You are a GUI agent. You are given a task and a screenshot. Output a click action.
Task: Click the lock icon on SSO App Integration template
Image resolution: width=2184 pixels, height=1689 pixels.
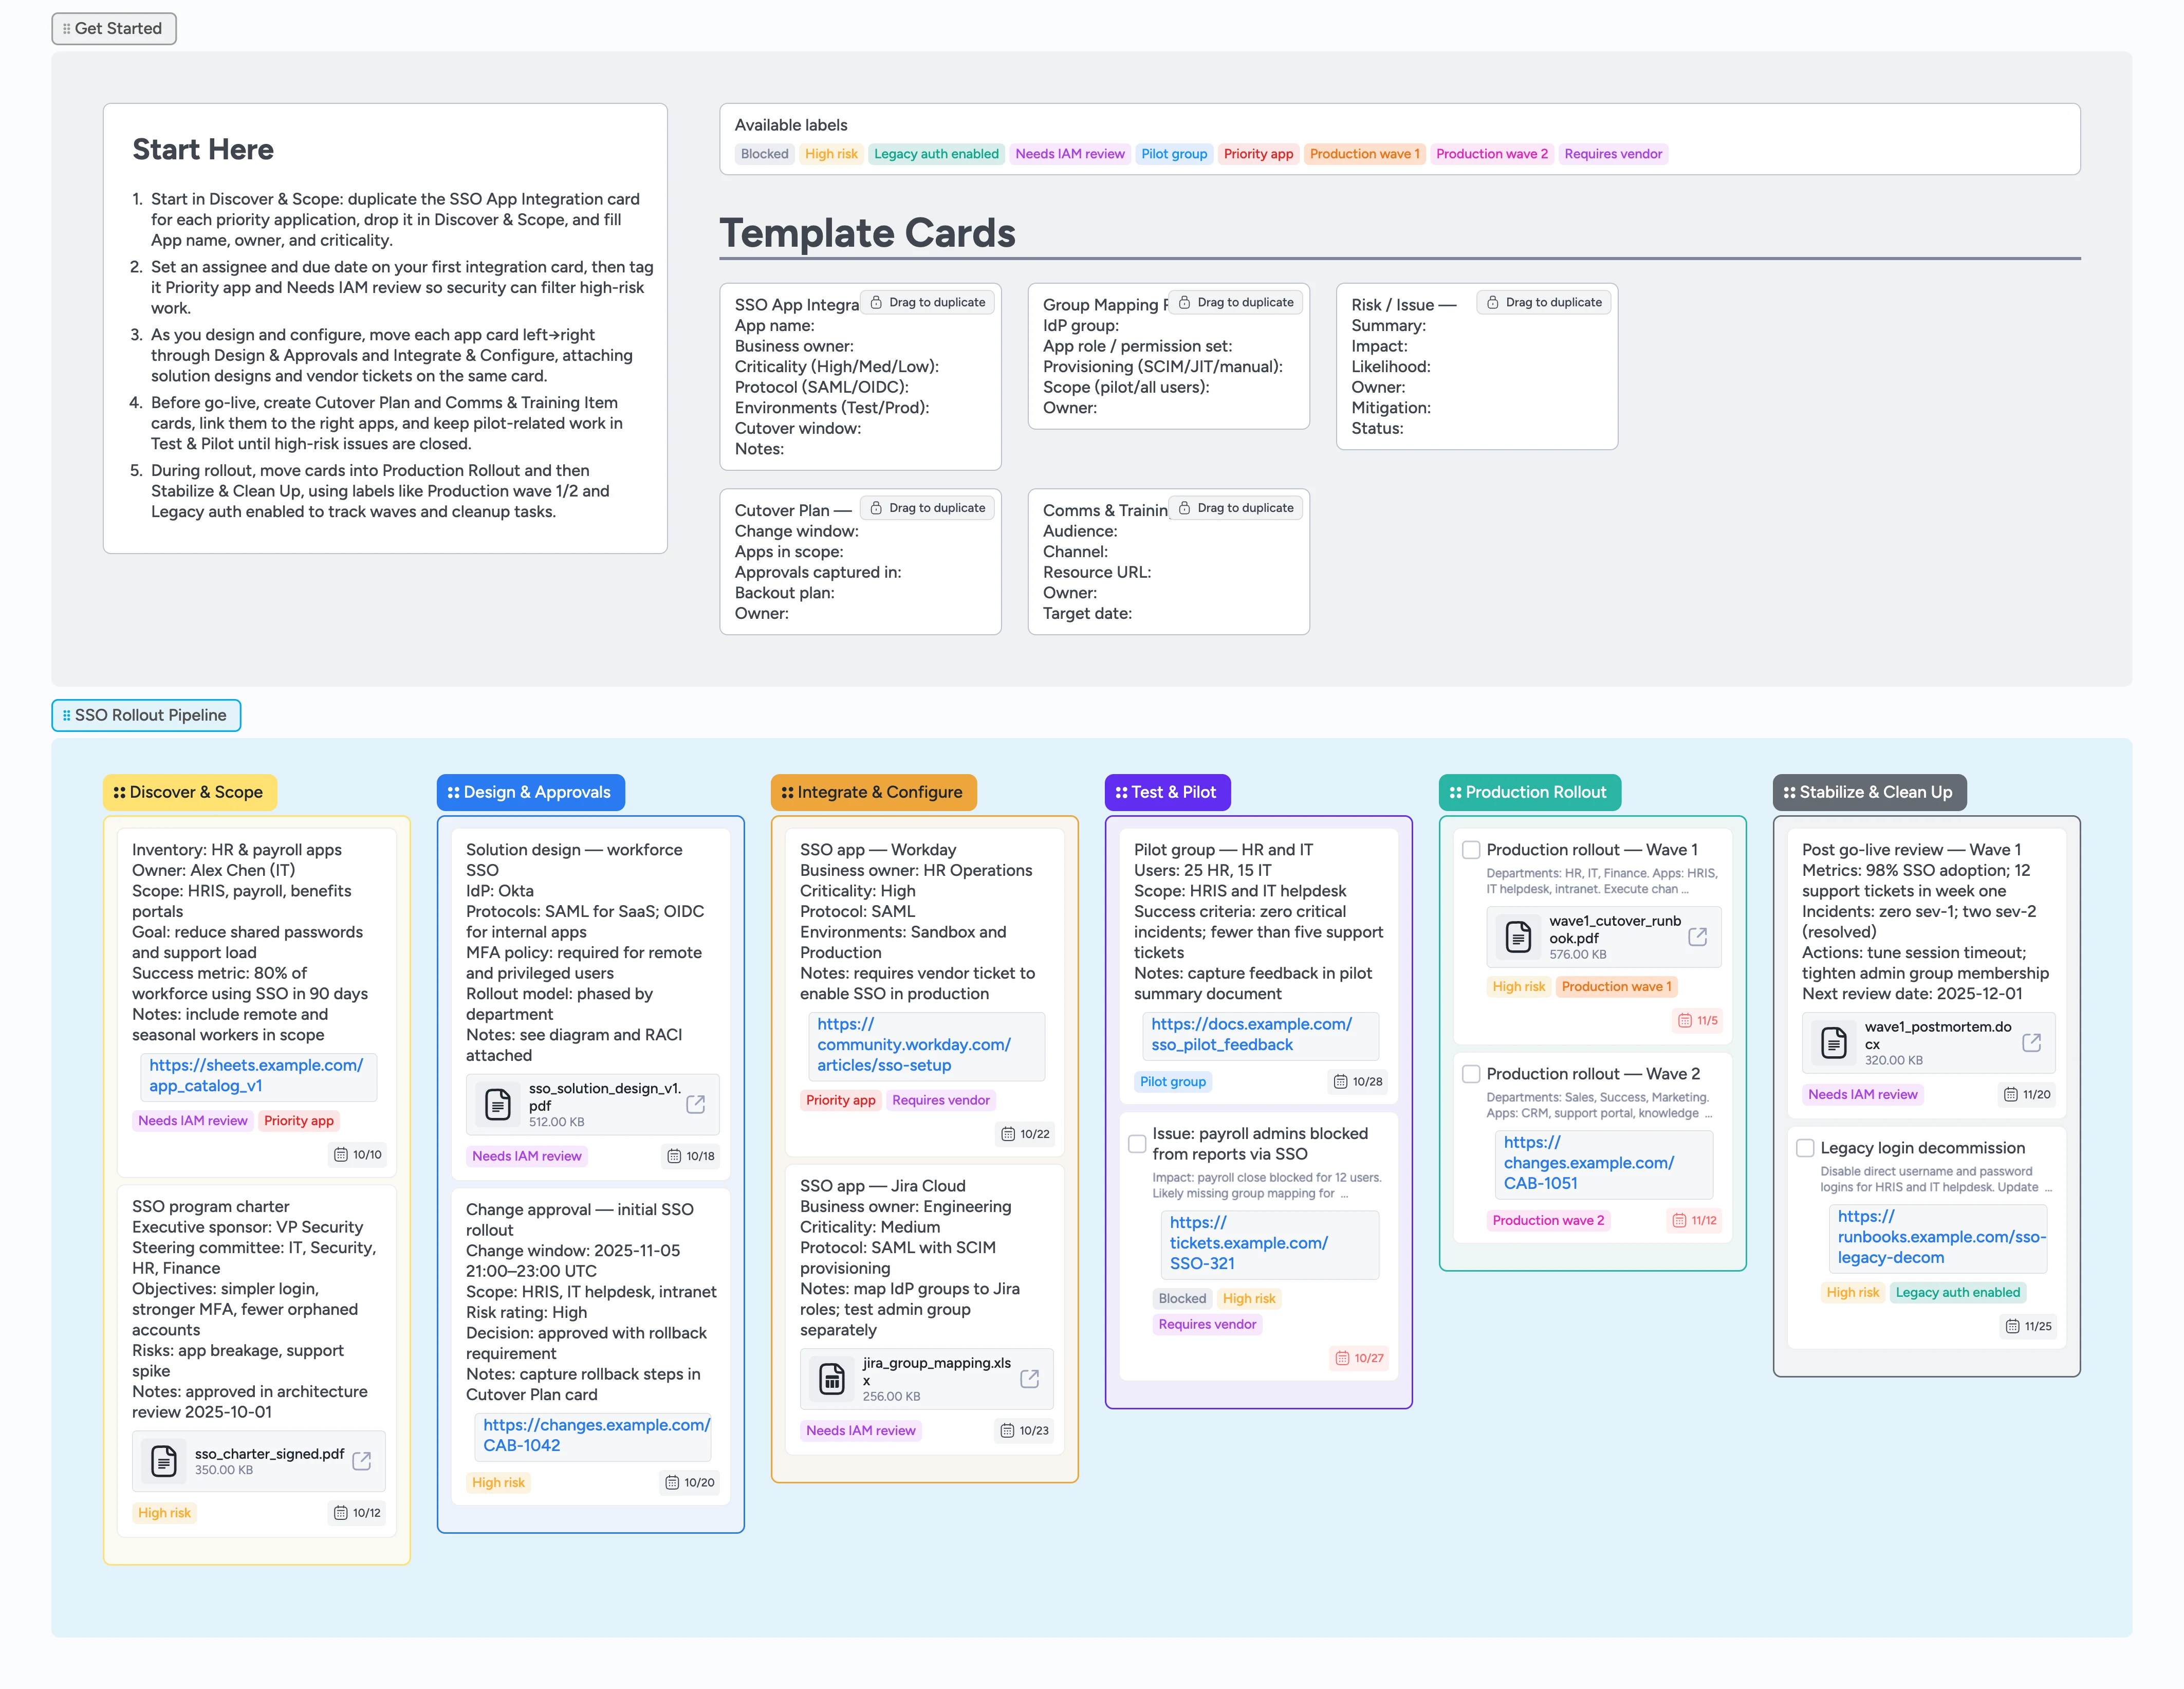(875, 301)
